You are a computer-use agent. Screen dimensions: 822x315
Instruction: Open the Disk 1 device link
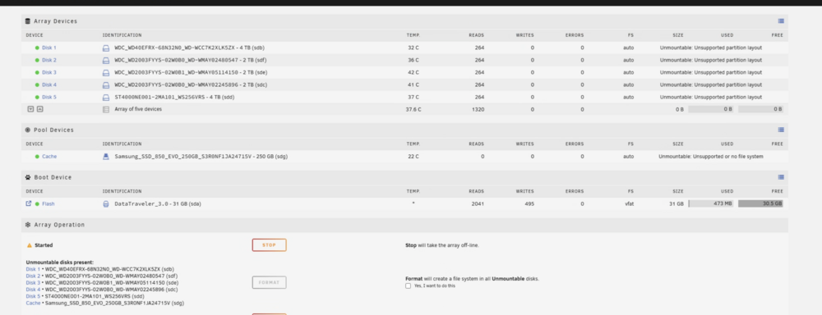click(x=49, y=48)
